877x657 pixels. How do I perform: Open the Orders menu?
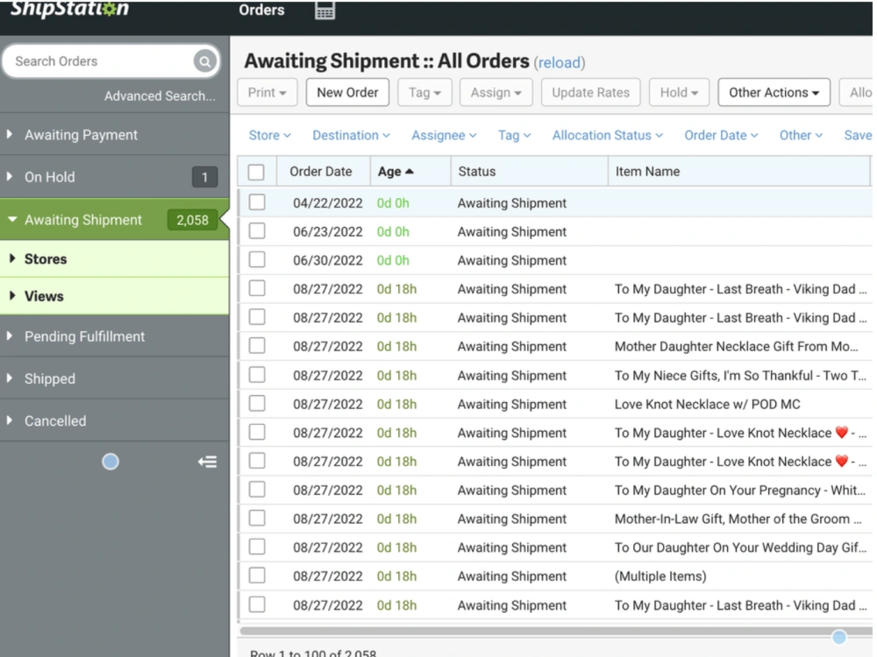point(260,10)
